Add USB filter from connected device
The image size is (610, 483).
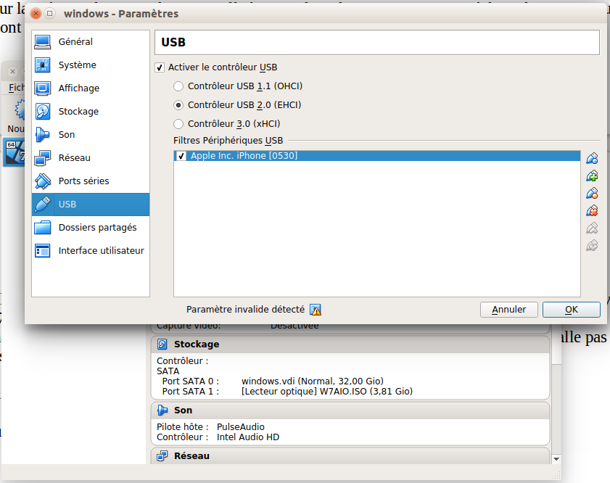pyautogui.click(x=592, y=176)
